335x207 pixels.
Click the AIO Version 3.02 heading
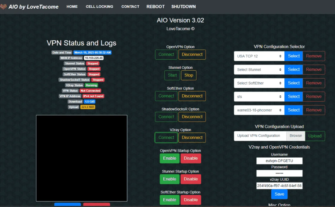point(180,20)
